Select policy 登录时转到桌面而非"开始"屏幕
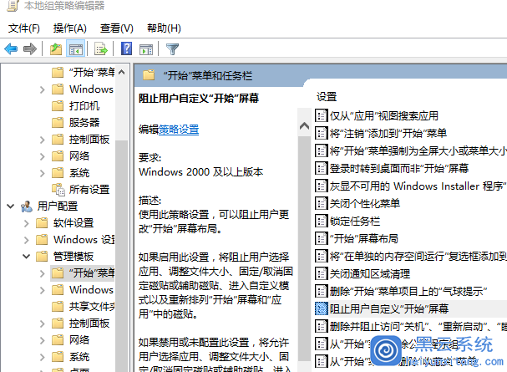The height and width of the screenshot is (372, 507). [399, 168]
